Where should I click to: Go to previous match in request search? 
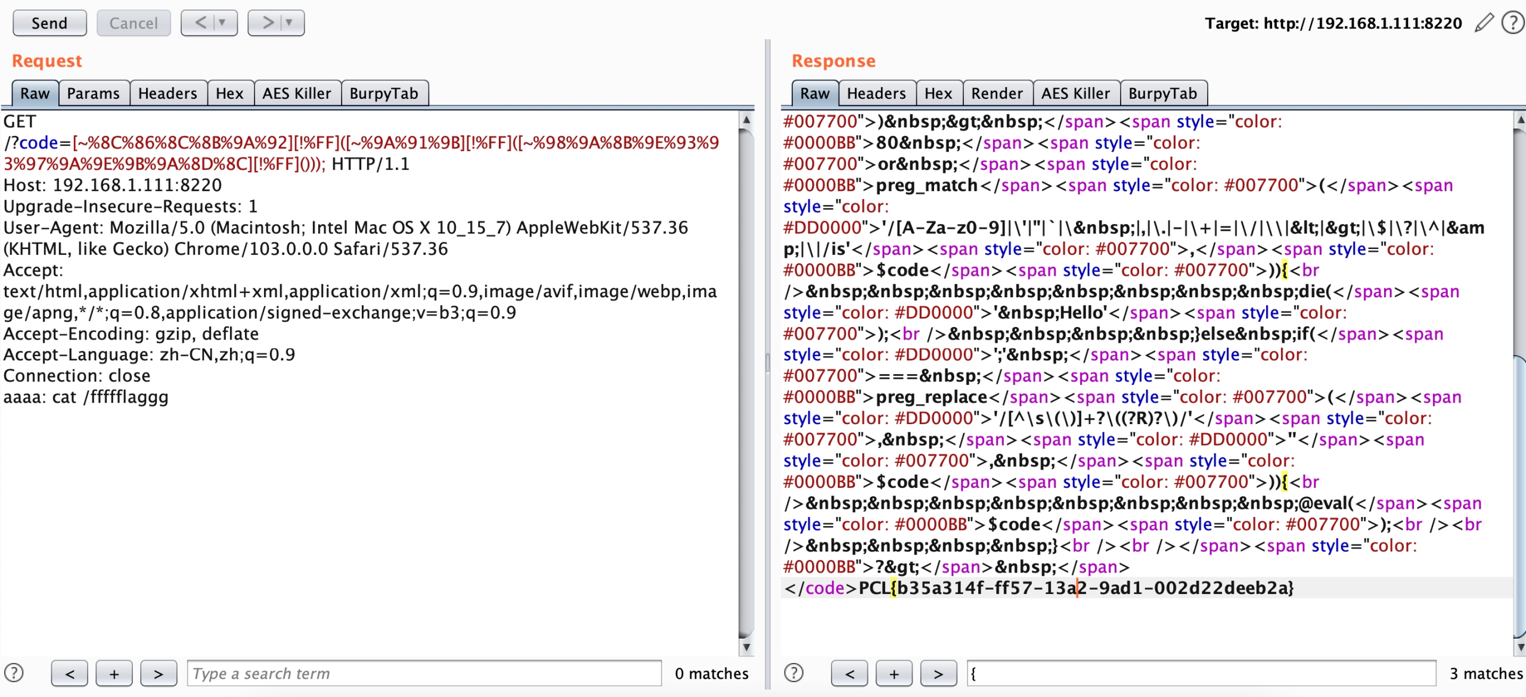[70, 673]
